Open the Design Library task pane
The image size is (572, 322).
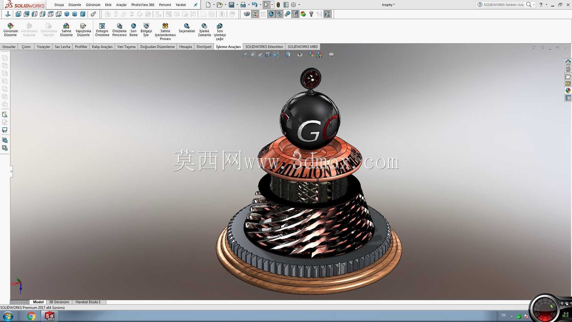coord(568,69)
